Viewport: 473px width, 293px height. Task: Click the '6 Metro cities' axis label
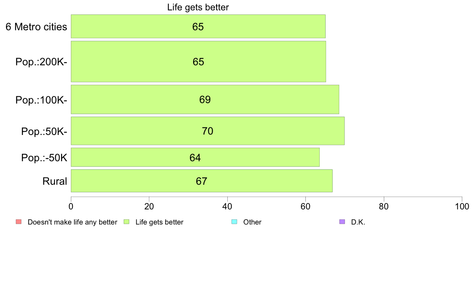click(36, 27)
